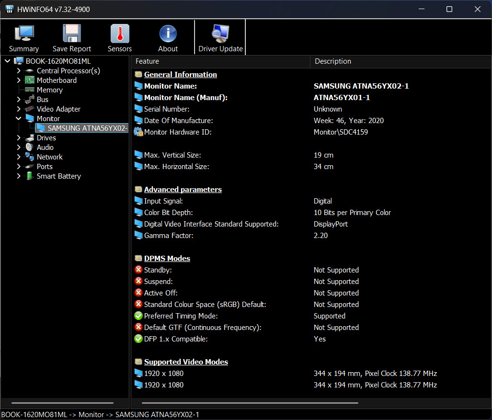Expand the Video Adapter node

pyautogui.click(x=19, y=109)
